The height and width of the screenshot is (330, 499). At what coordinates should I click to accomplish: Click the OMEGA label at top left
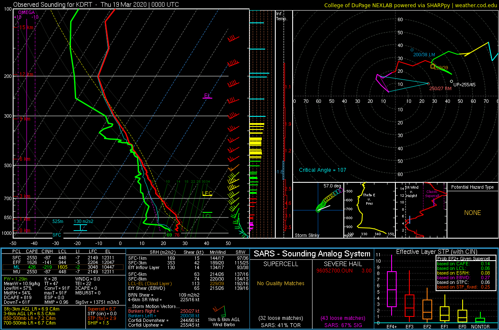pos(26,12)
